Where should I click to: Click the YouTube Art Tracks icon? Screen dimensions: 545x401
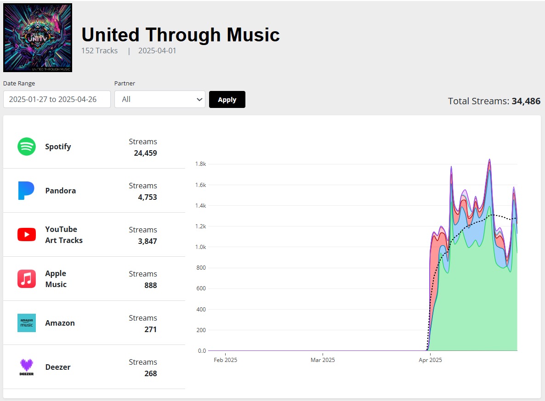tap(26, 235)
